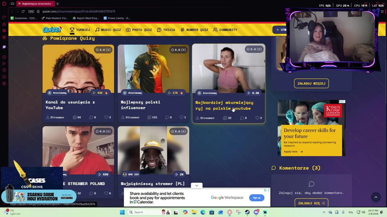
Task: Click rating star on 'Najbardziej wkurwiający' card
Action: coord(248,49)
